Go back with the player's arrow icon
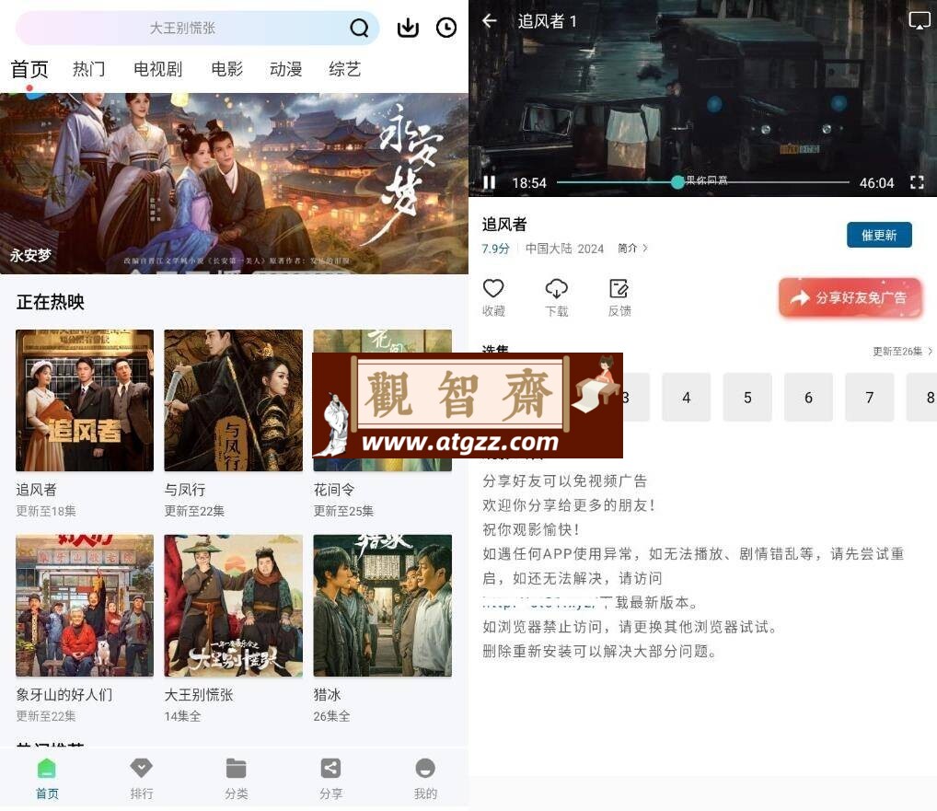 tap(490, 21)
